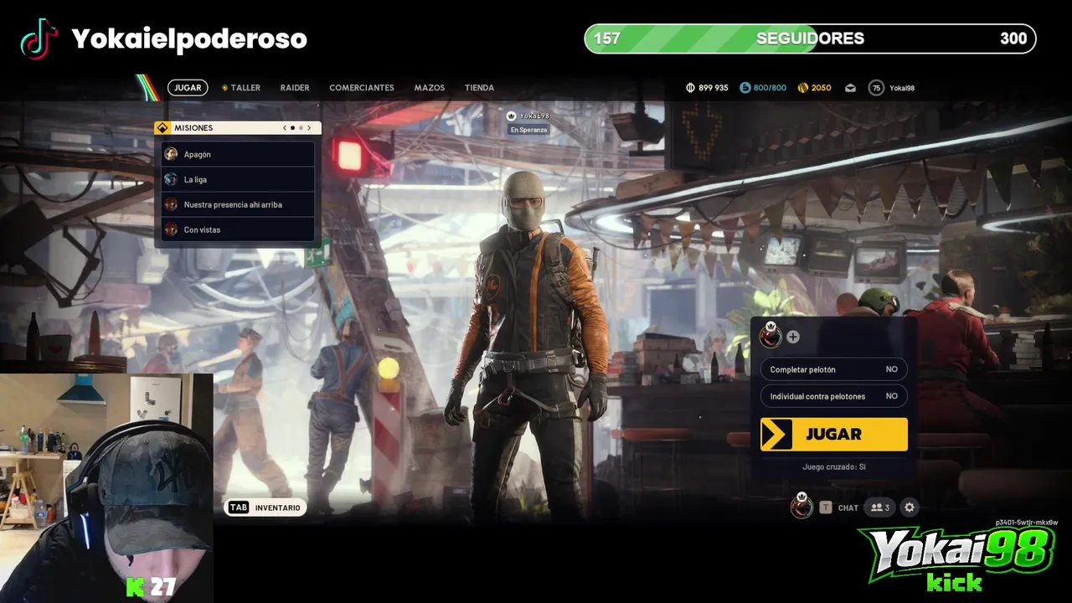Open the player avatar next to Chat
Screen dimensions: 1072x603
[x=801, y=506]
